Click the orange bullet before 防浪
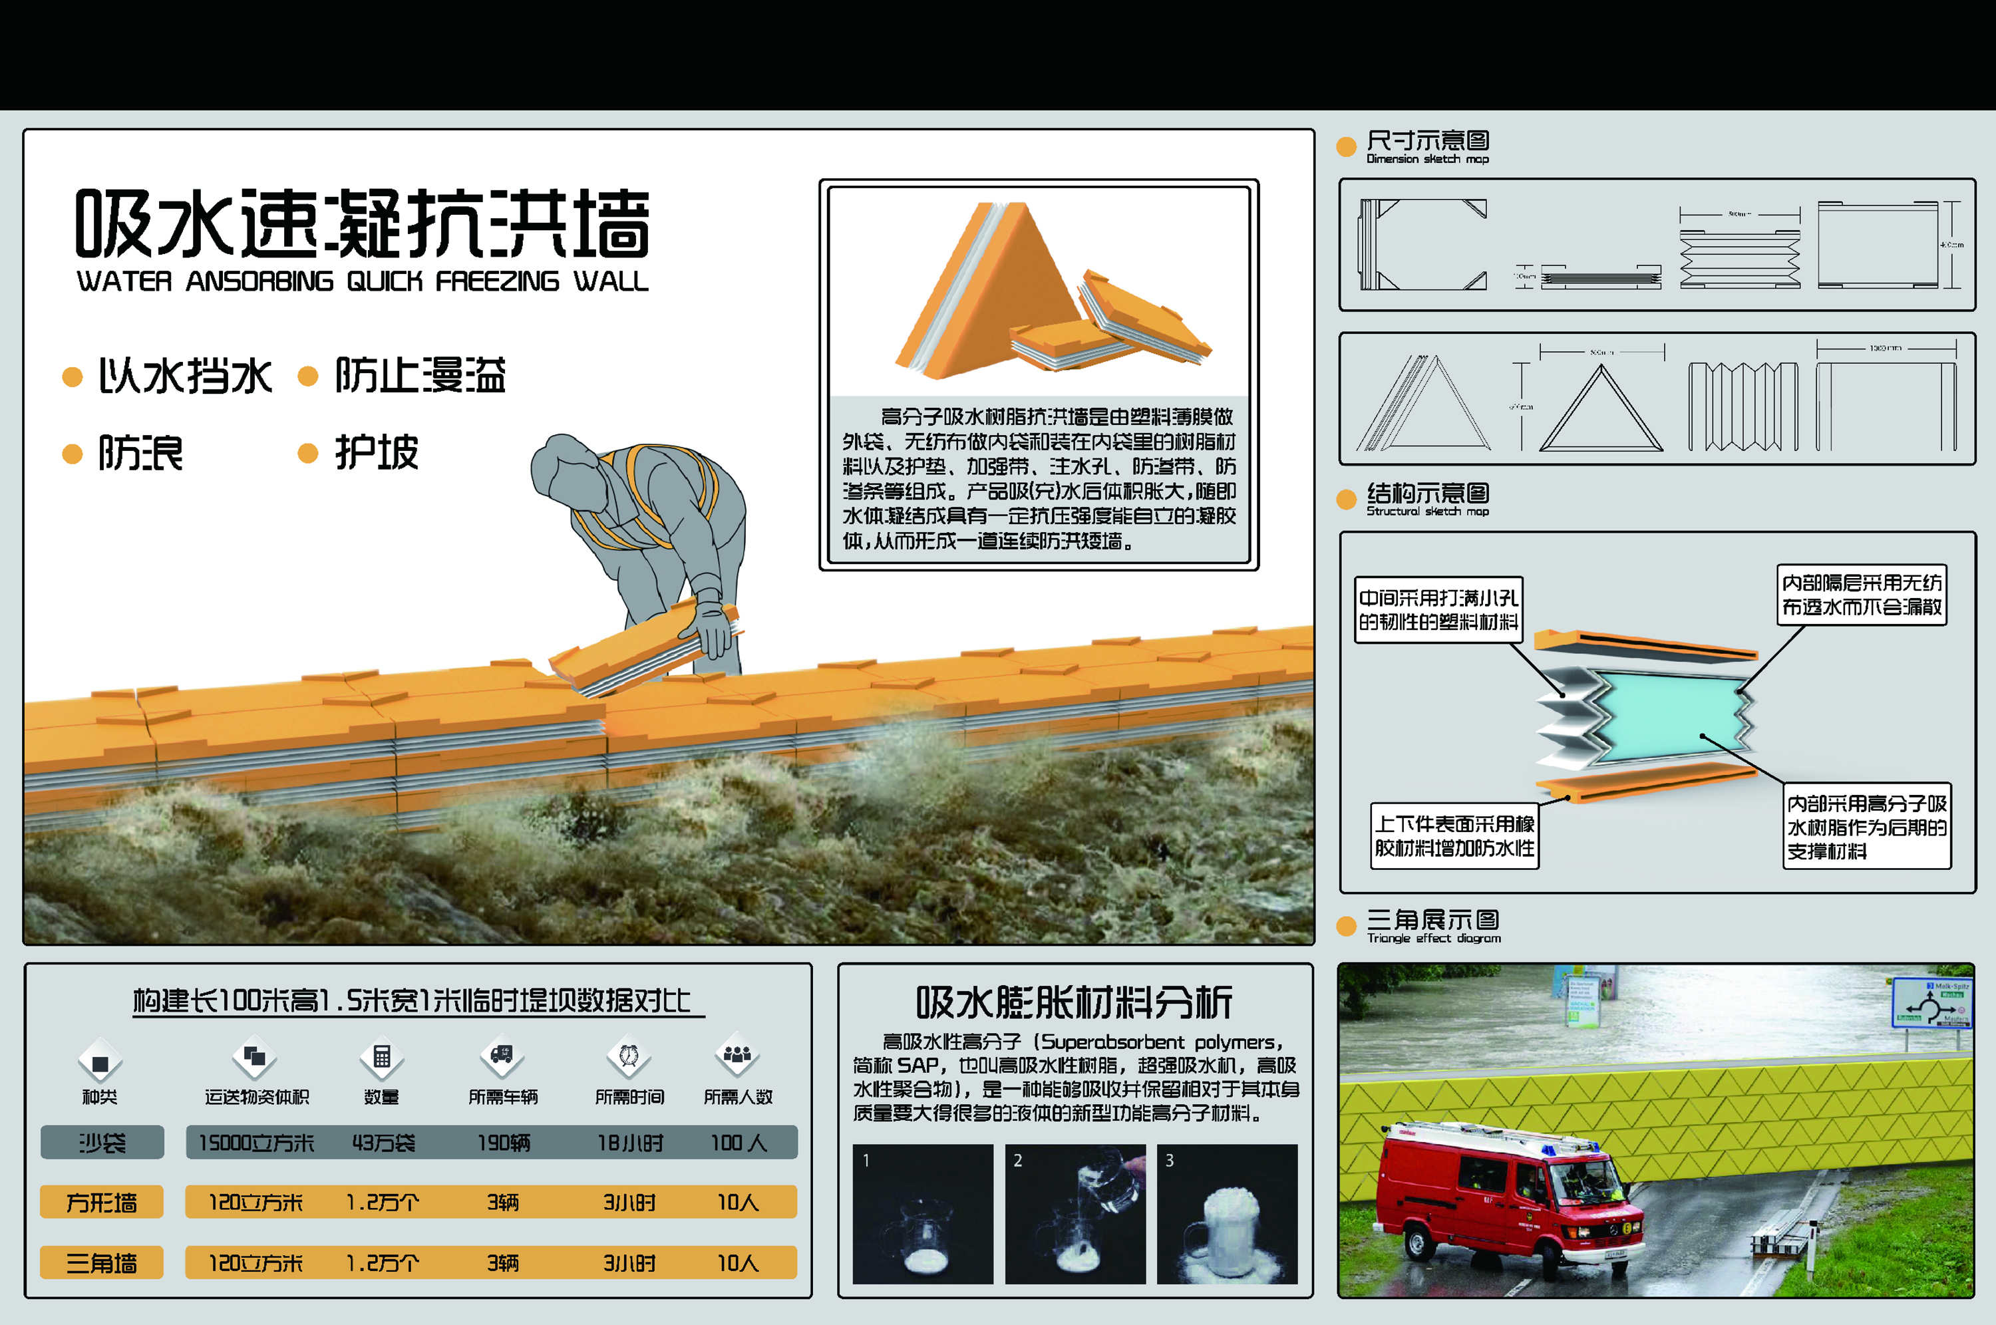This screenshot has height=1325, width=1996. 73,454
